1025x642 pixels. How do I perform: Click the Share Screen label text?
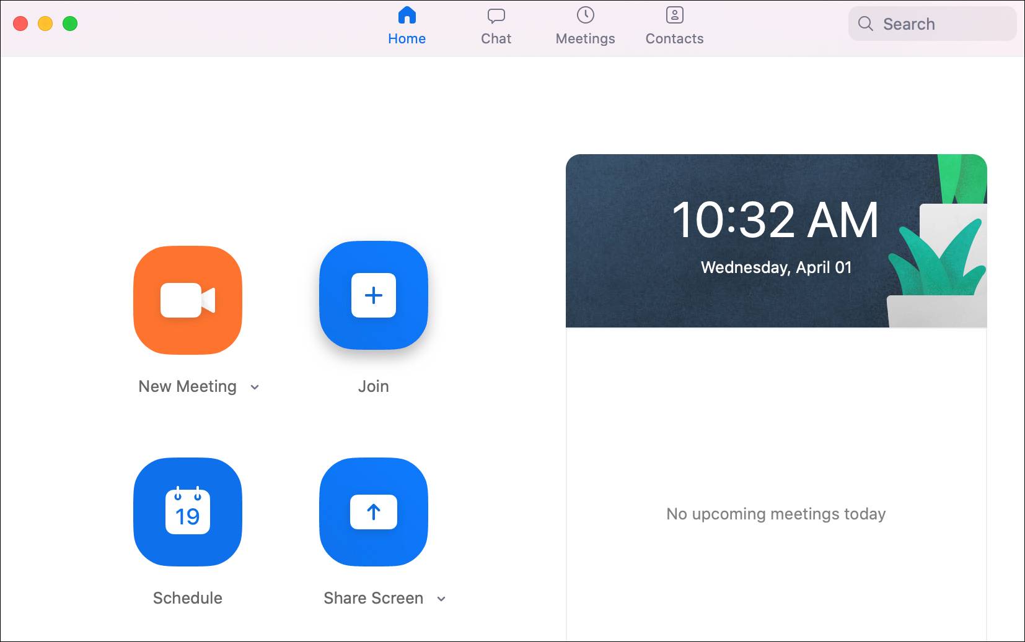point(374,598)
